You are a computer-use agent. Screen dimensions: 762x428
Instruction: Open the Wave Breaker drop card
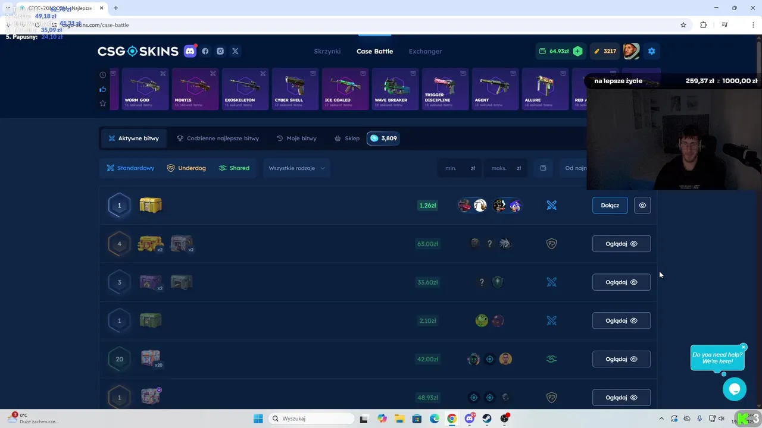395,89
